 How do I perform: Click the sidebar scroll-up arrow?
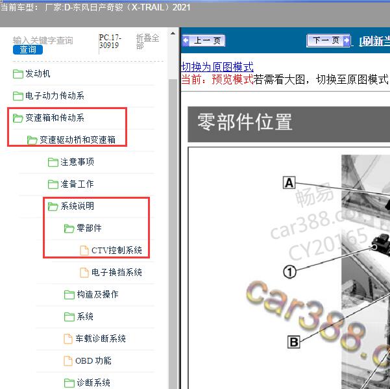pyautogui.click(x=173, y=33)
